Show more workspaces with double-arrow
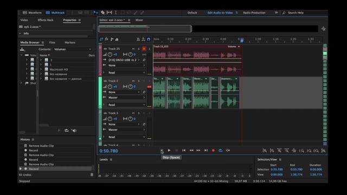 click(x=276, y=12)
